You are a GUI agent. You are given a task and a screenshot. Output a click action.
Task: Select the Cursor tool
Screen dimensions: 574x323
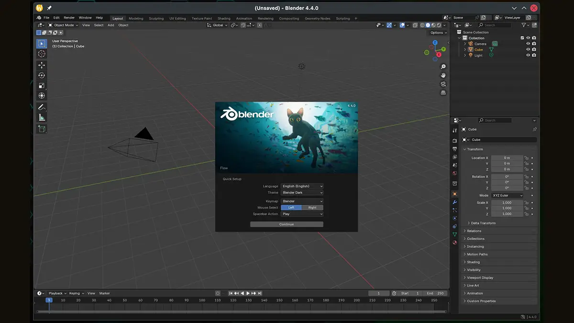42,54
